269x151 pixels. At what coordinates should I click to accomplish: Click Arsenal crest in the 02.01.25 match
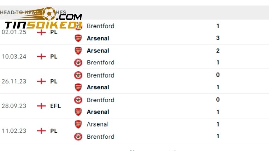[78, 38]
